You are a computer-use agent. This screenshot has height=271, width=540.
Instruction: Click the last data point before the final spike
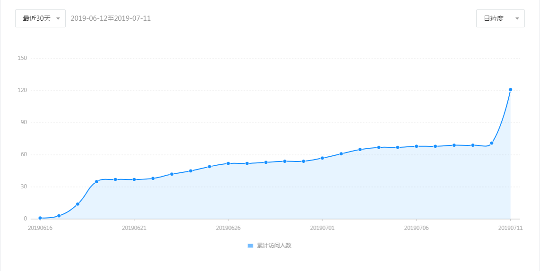pos(492,143)
